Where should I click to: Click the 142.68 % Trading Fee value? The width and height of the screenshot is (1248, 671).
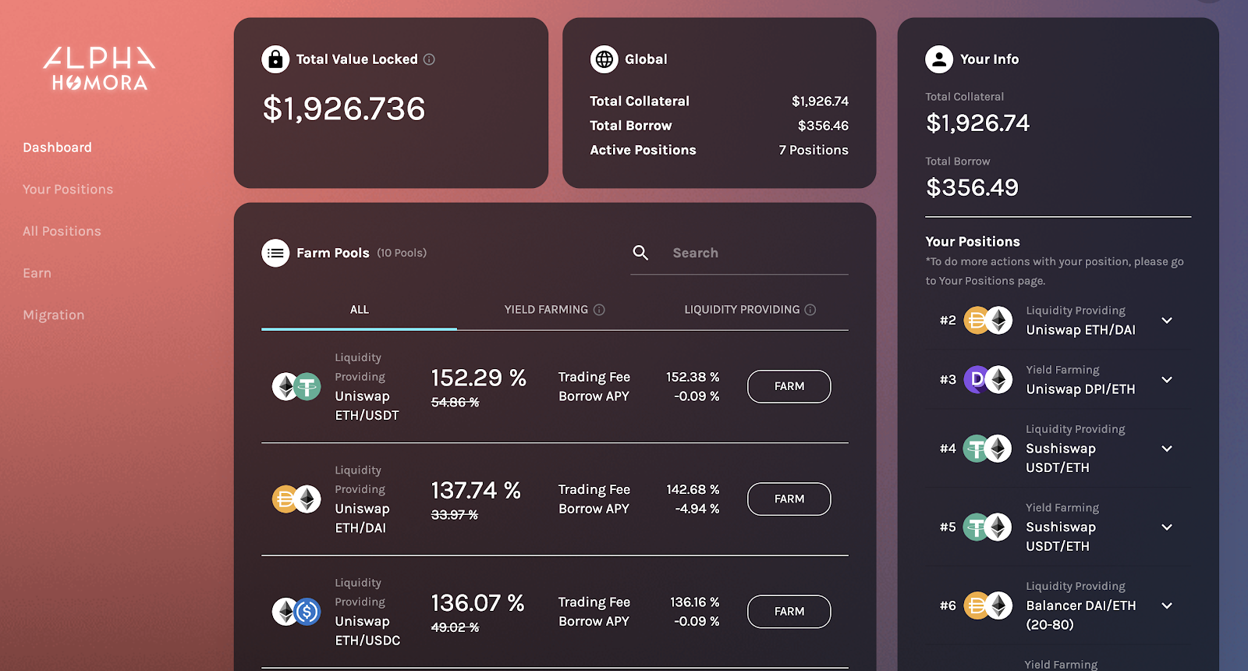coord(693,489)
